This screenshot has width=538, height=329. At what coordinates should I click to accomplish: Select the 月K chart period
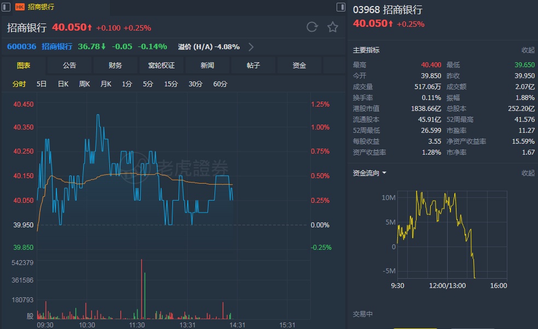106,84
